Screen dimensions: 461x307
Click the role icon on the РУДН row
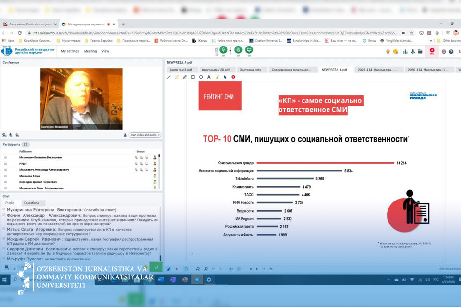pos(155,164)
